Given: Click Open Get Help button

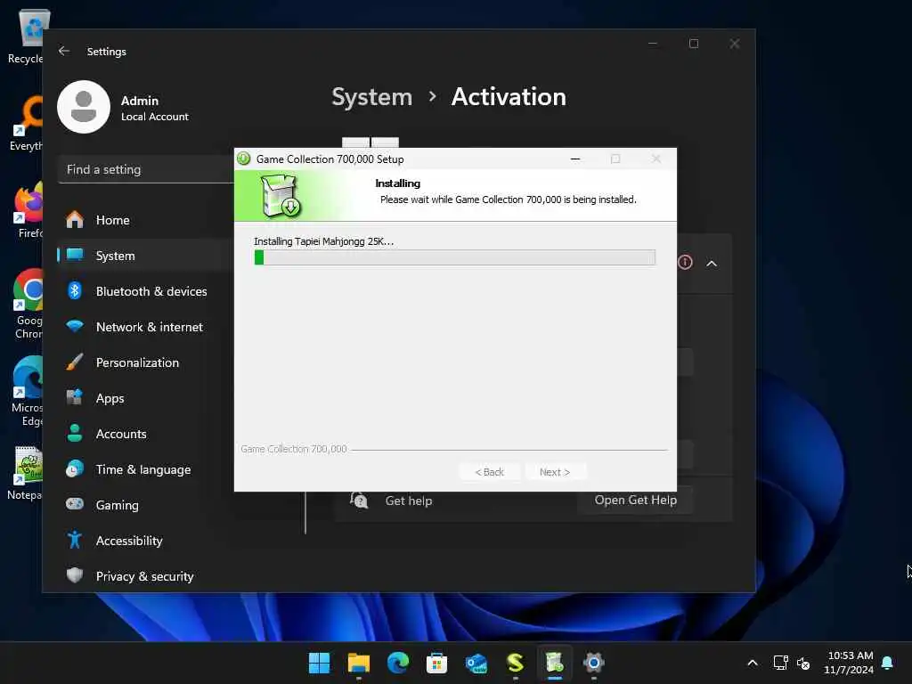Looking at the screenshot, I should click(x=635, y=501).
